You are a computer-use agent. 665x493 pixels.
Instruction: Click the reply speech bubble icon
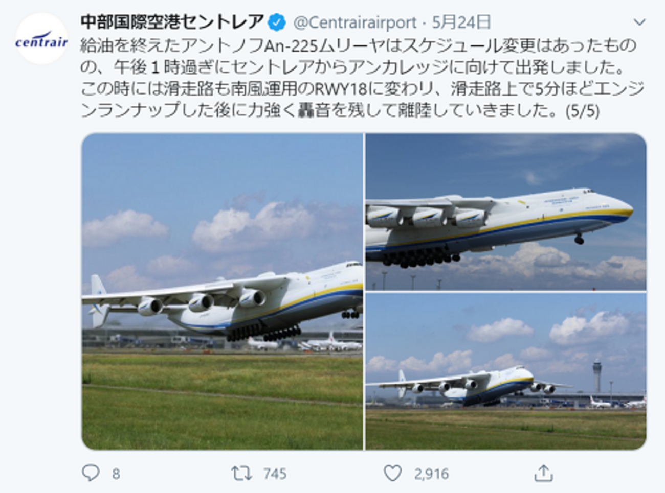click(91, 473)
